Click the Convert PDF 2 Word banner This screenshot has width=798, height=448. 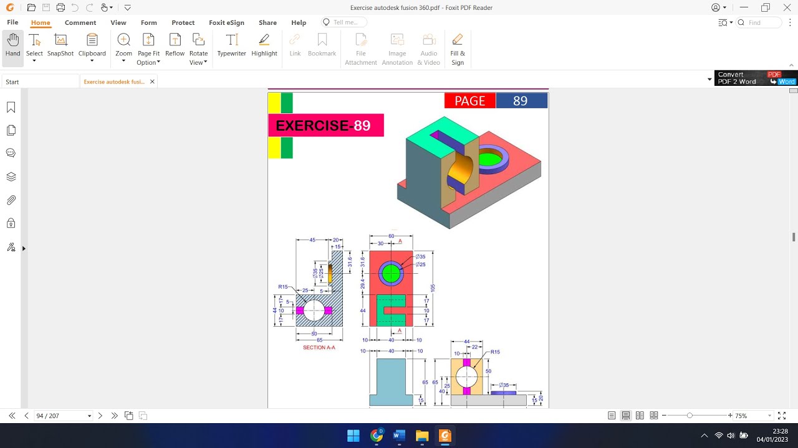[x=756, y=78]
